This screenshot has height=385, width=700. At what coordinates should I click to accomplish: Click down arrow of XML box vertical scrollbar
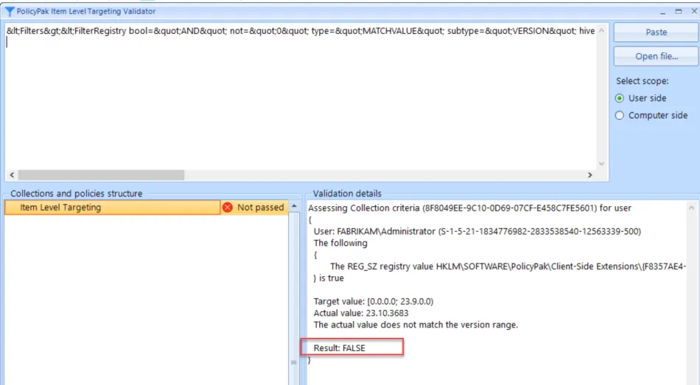pos(601,163)
